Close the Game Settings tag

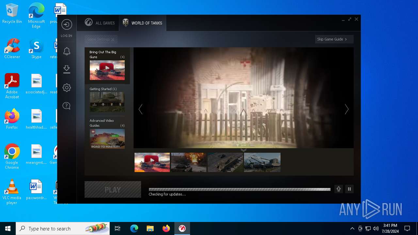tap(113, 39)
